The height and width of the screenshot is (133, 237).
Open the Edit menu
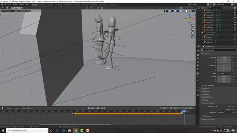pos(10,5)
